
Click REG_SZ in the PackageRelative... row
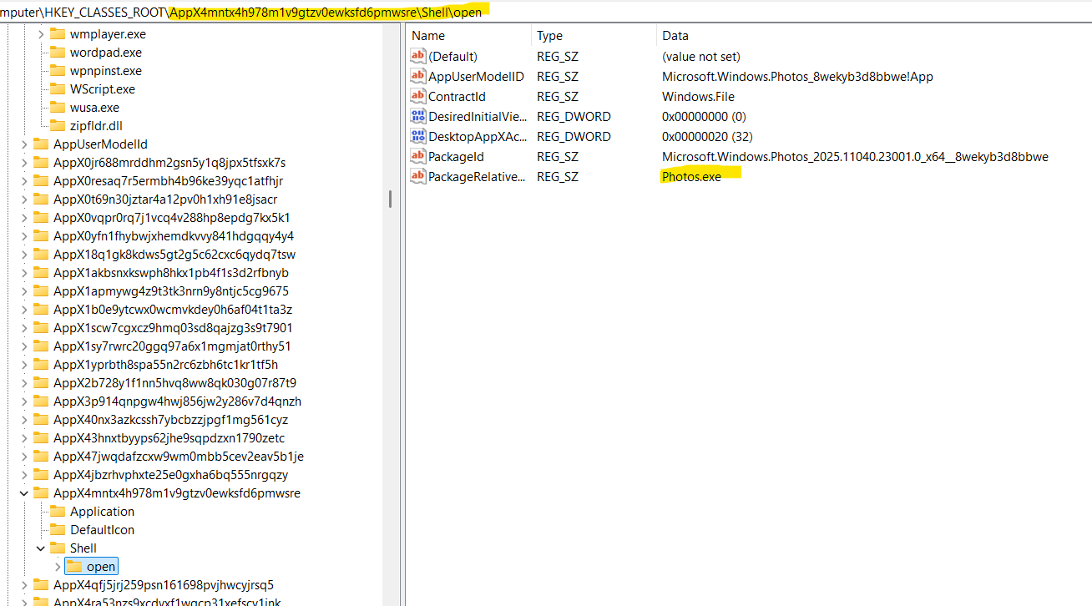pyautogui.click(x=558, y=176)
